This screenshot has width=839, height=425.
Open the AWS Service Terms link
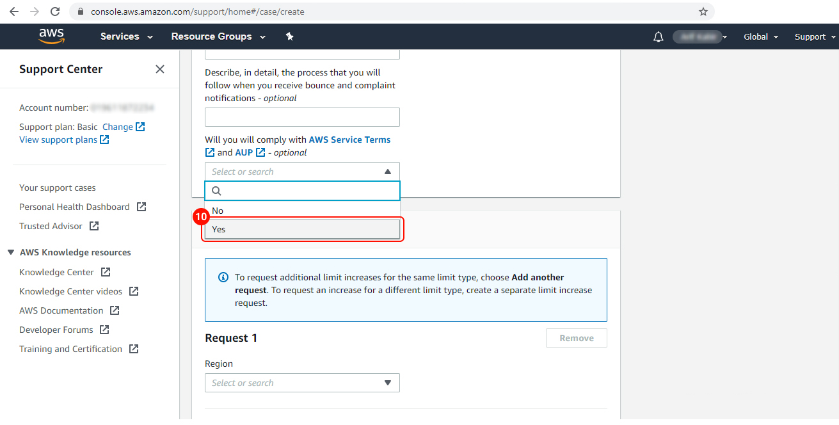pyautogui.click(x=349, y=140)
